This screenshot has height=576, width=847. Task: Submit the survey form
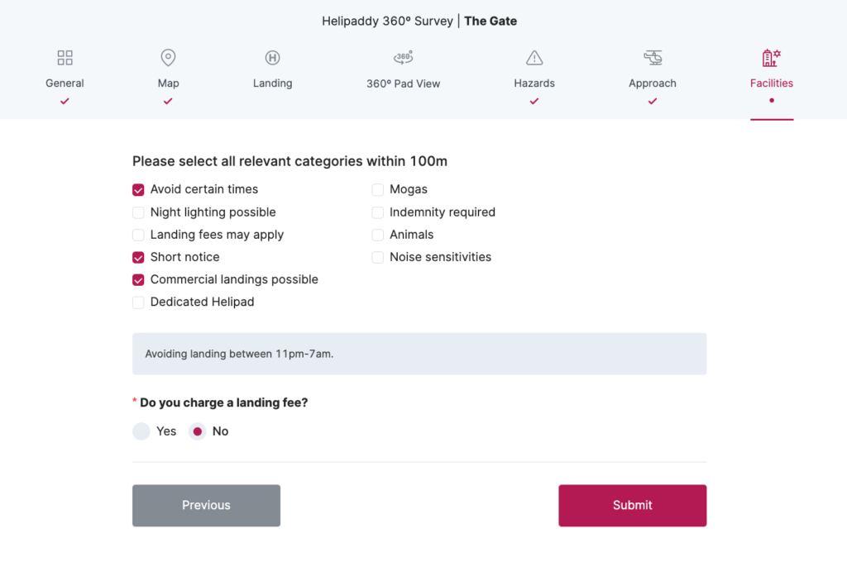(632, 506)
